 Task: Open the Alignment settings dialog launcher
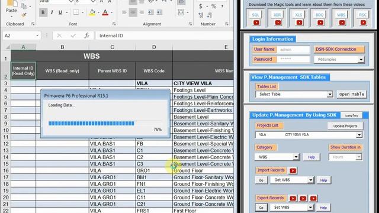[x=191, y=24]
